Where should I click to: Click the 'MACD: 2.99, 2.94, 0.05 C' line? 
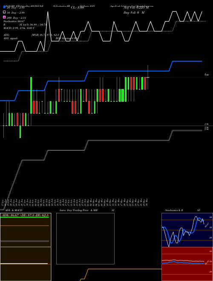pyautogui.click(x=19, y=28)
